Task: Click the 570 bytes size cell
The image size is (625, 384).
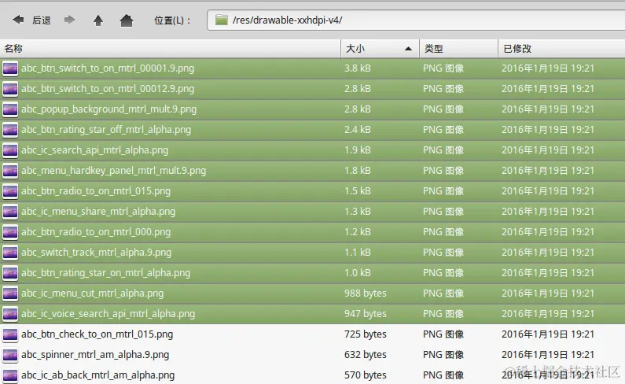Action: (x=366, y=375)
